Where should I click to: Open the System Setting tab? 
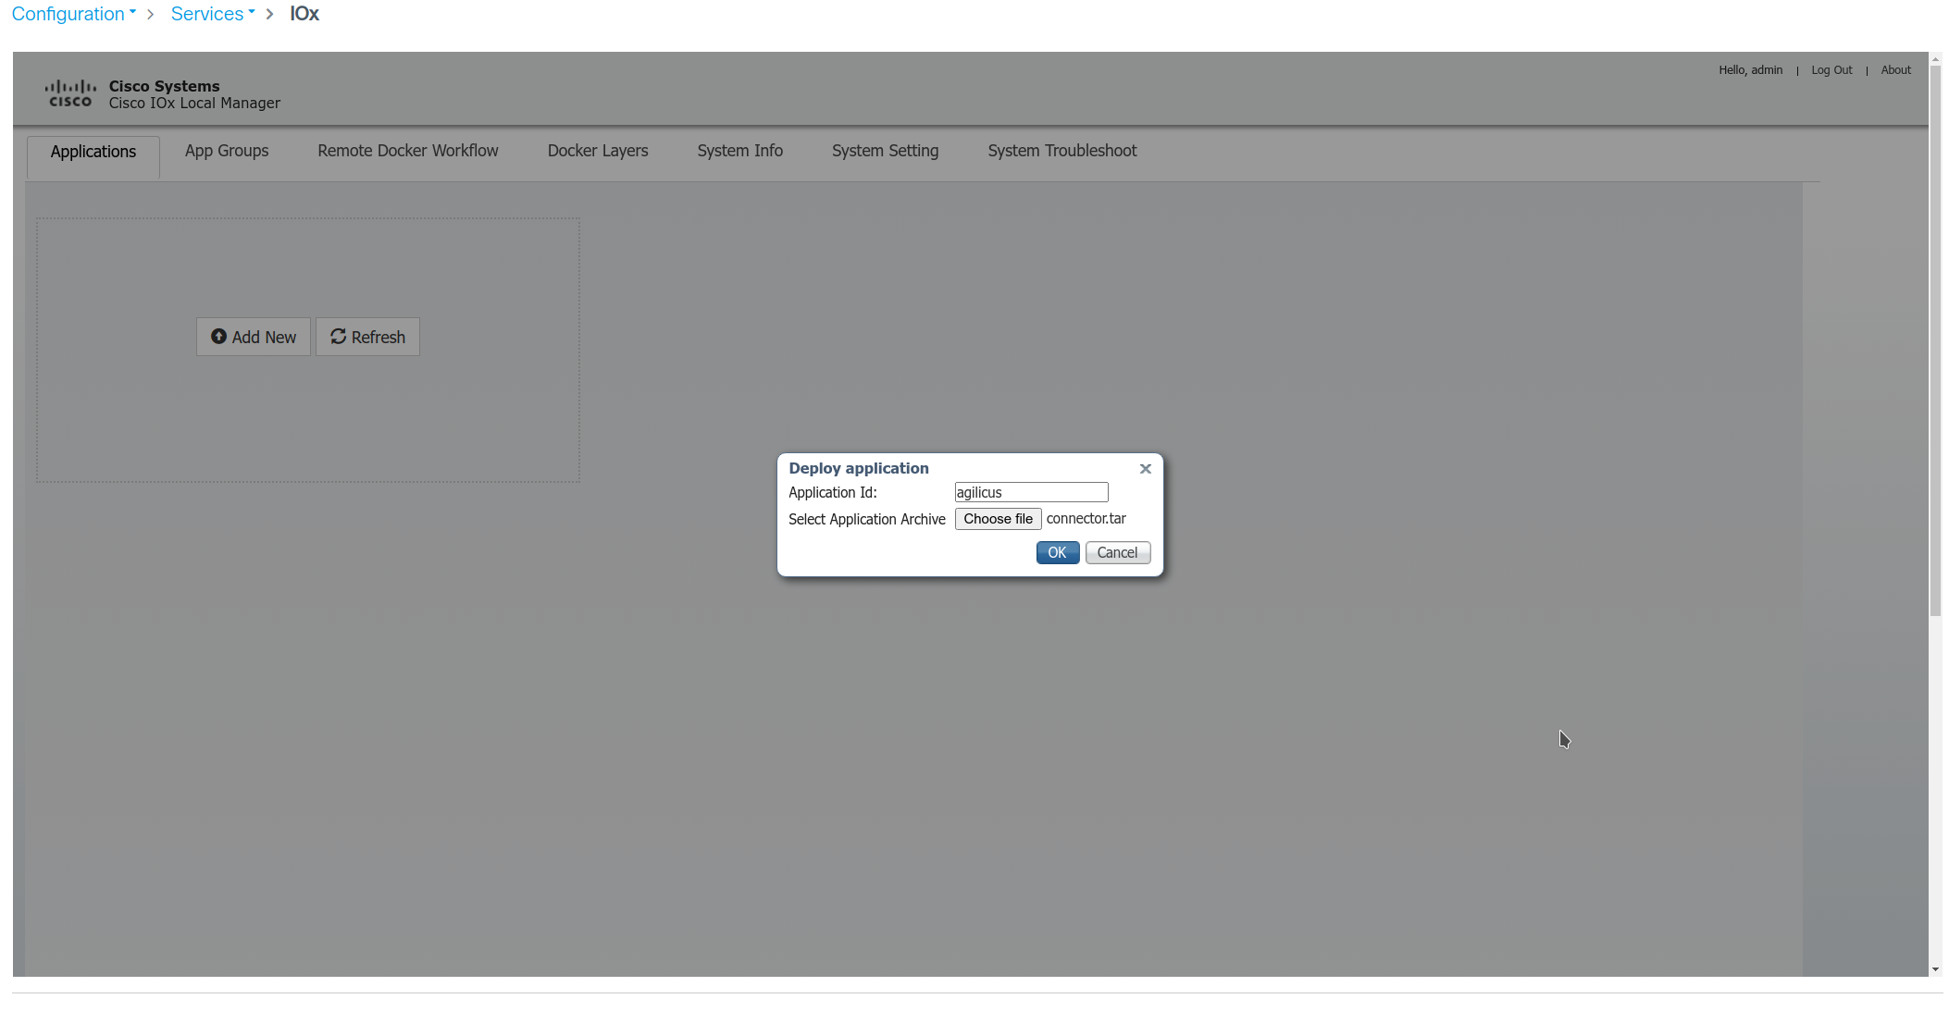point(885,151)
